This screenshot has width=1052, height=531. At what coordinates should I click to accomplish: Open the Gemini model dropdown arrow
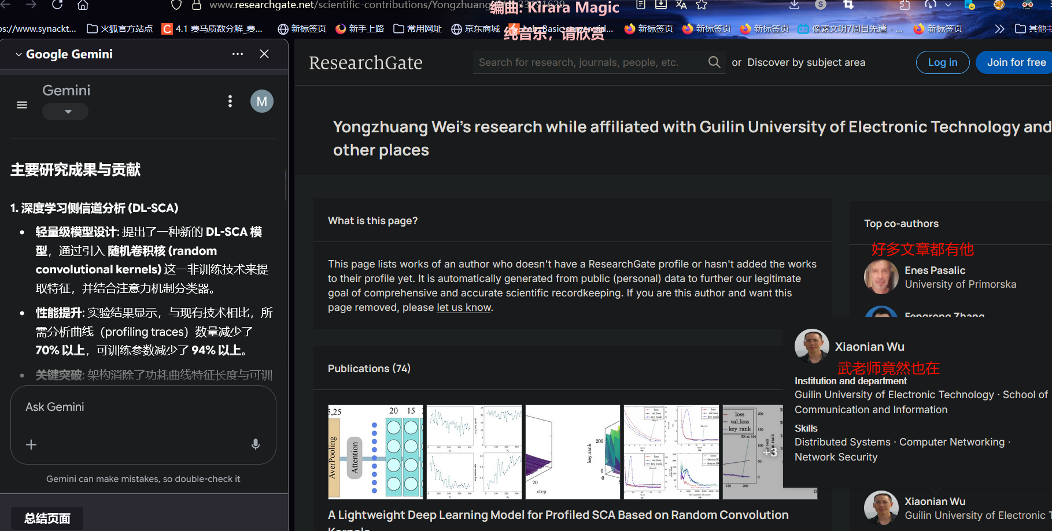click(x=68, y=112)
